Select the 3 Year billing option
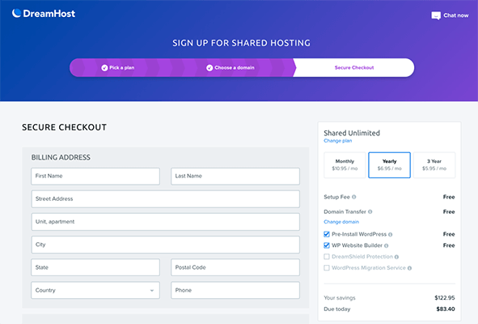478x324 pixels. click(x=434, y=165)
